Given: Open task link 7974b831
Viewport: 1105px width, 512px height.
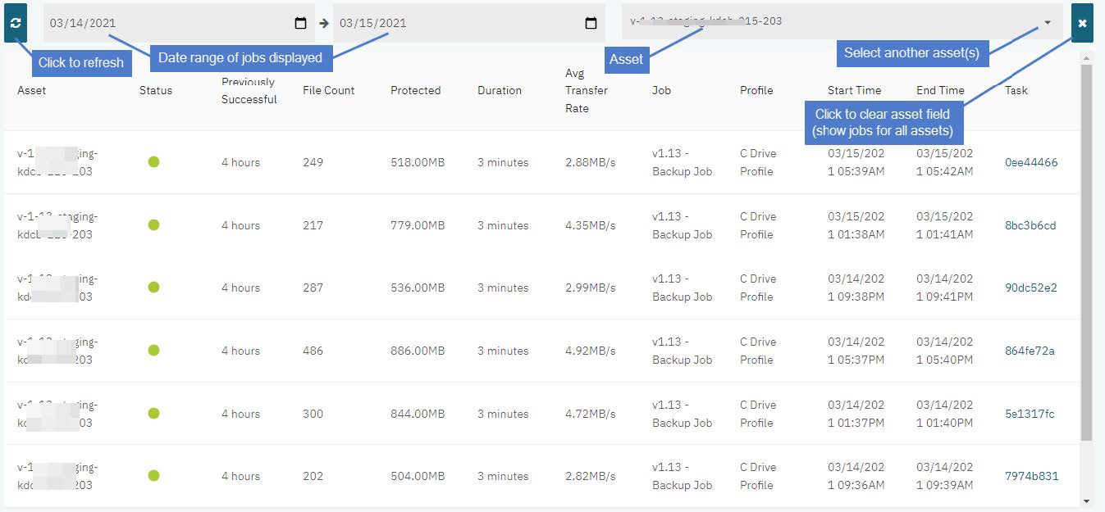Looking at the screenshot, I should [x=1032, y=476].
